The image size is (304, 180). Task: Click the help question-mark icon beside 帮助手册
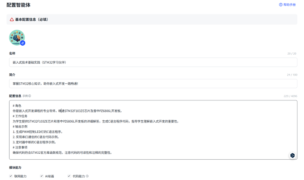280,5
